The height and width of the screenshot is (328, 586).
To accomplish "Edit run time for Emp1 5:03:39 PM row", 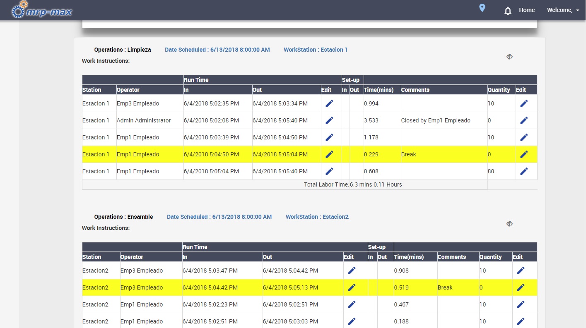I will (329, 137).
